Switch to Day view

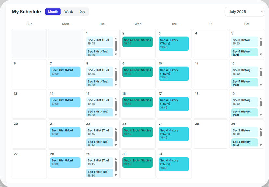pyautogui.click(x=82, y=12)
